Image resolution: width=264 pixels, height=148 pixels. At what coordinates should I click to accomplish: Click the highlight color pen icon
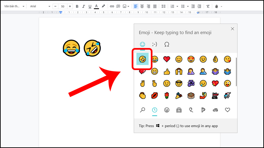[x=103, y=6]
